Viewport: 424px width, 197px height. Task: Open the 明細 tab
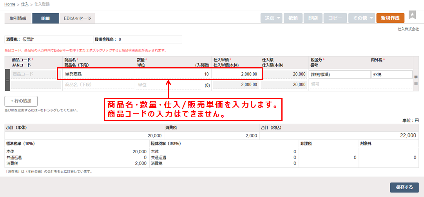click(45, 18)
